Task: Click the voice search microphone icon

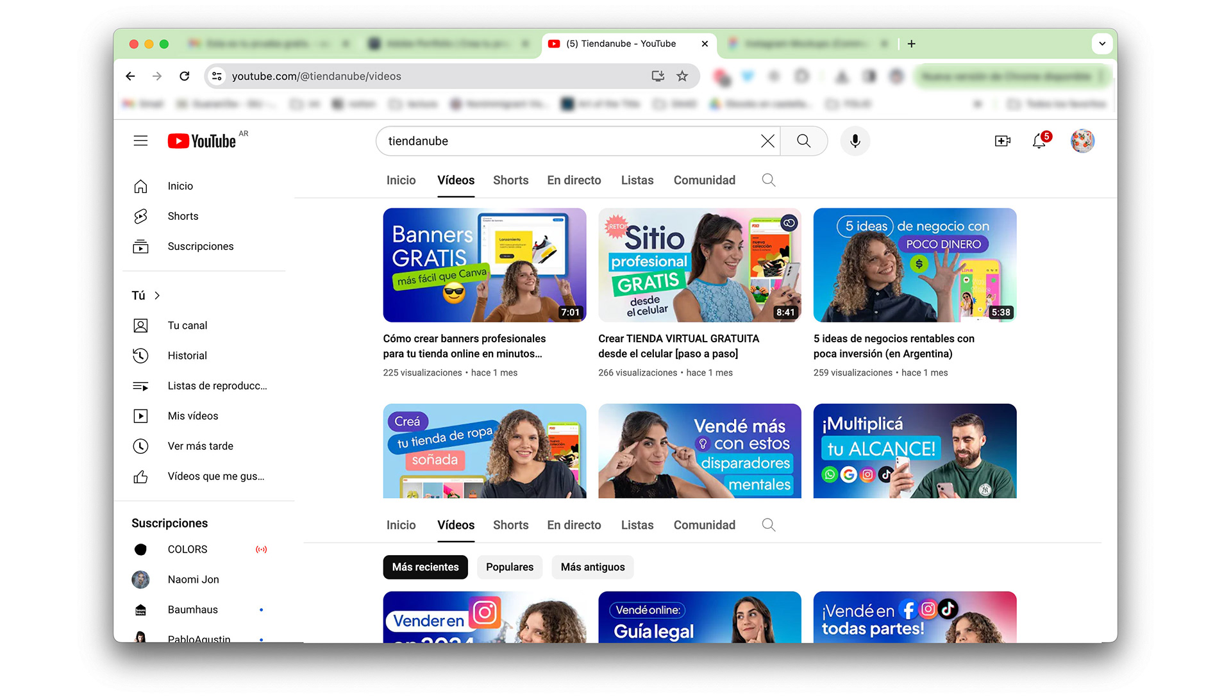Action: (855, 141)
